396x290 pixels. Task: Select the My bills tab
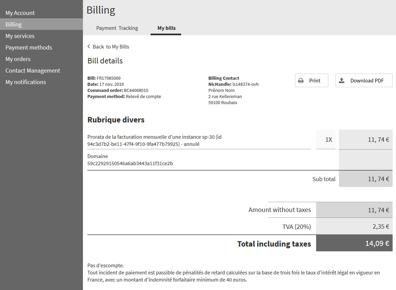coord(166,28)
